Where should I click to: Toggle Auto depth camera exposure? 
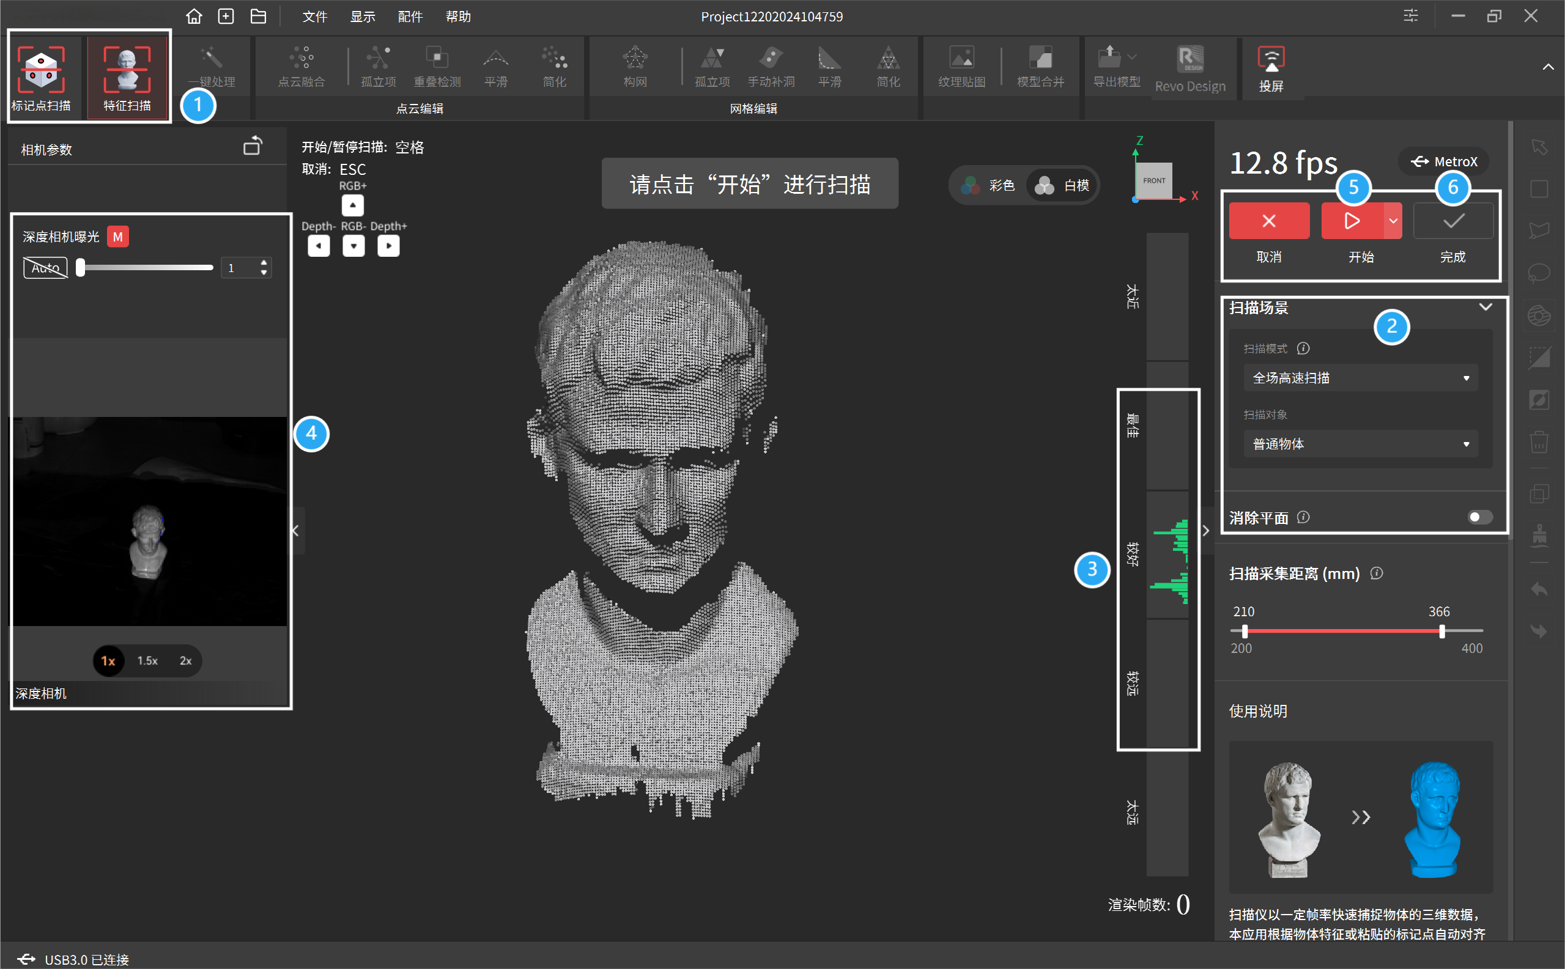45,268
